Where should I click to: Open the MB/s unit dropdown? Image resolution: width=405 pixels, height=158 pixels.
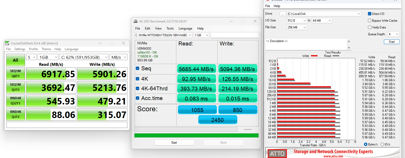[119, 57]
